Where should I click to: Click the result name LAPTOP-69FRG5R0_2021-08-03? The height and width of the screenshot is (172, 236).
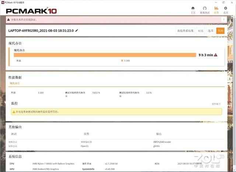[x=41, y=31]
